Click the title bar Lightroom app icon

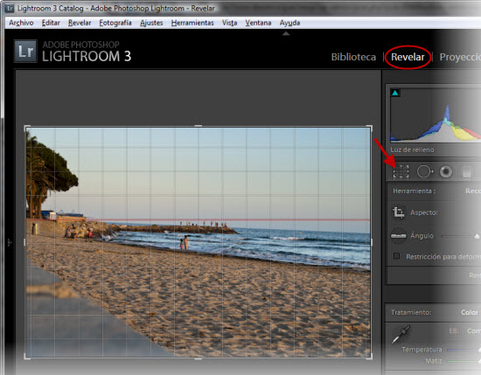[x=10, y=8]
